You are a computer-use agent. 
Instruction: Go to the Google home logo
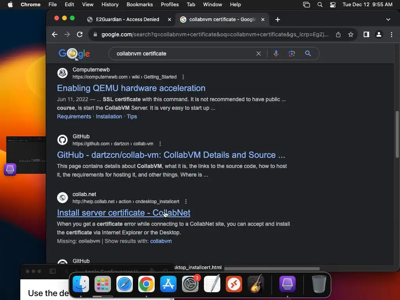point(74,54)
